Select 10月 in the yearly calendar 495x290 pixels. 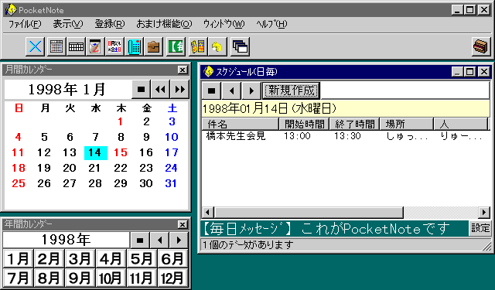(111, 278)
